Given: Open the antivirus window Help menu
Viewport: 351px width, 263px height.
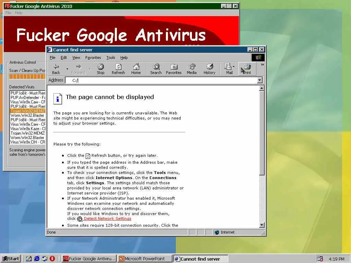Looking at the screenshot, I should (19, 13).
